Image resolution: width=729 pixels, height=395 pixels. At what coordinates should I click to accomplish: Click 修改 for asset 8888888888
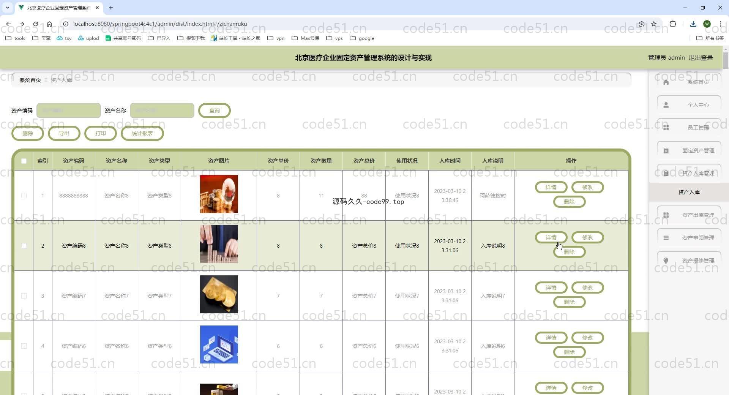[x=587, y=187]
